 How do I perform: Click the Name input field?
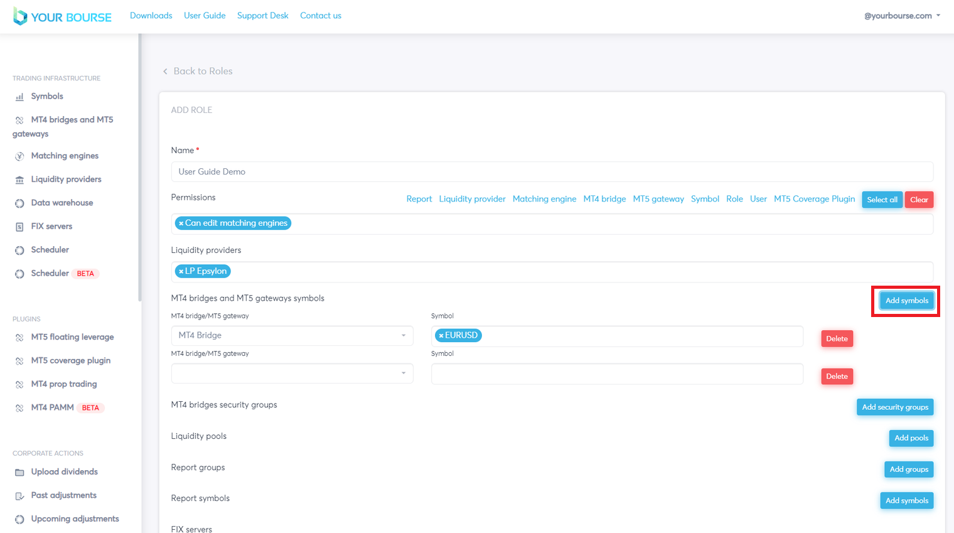552,172
